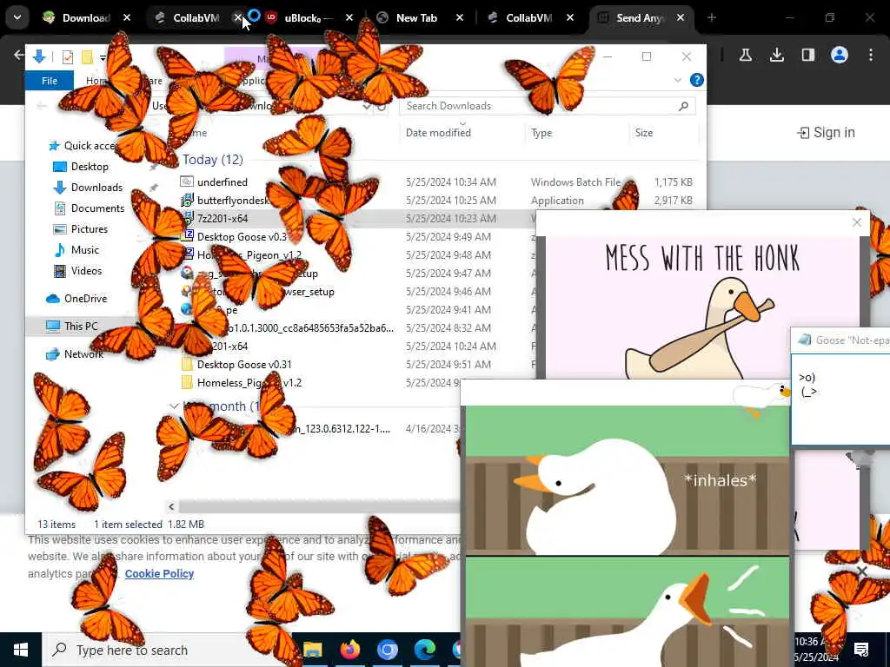The height and width of the screenshot is (667, 890).
Task: Open the Cookie Policy link
Action: pos(160,573)
